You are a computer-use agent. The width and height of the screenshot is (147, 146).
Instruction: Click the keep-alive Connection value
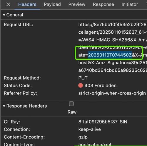[90, 129]
